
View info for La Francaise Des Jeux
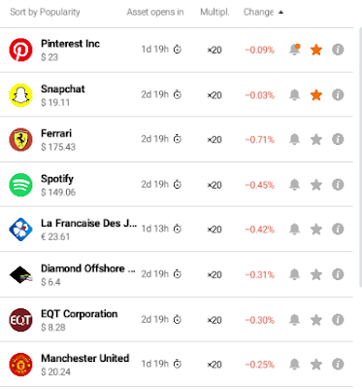(x=338, y=230)
